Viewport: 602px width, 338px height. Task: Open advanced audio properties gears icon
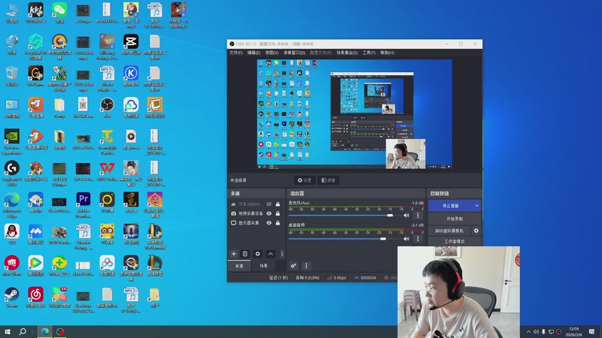click(x=293, y=266)
